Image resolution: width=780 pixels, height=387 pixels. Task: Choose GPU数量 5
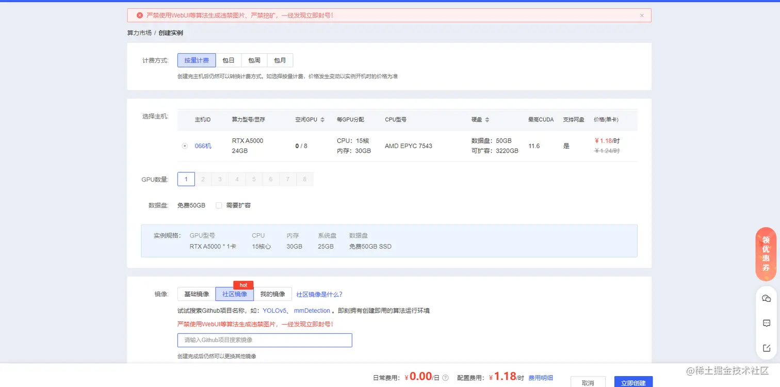[254, 179]
